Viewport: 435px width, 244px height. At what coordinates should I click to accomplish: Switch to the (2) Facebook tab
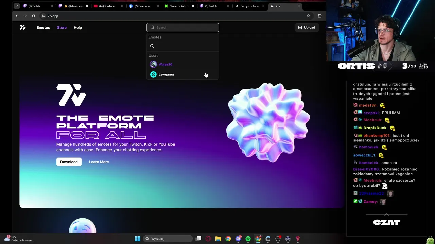pyautogui.click(x=143, y=6)
